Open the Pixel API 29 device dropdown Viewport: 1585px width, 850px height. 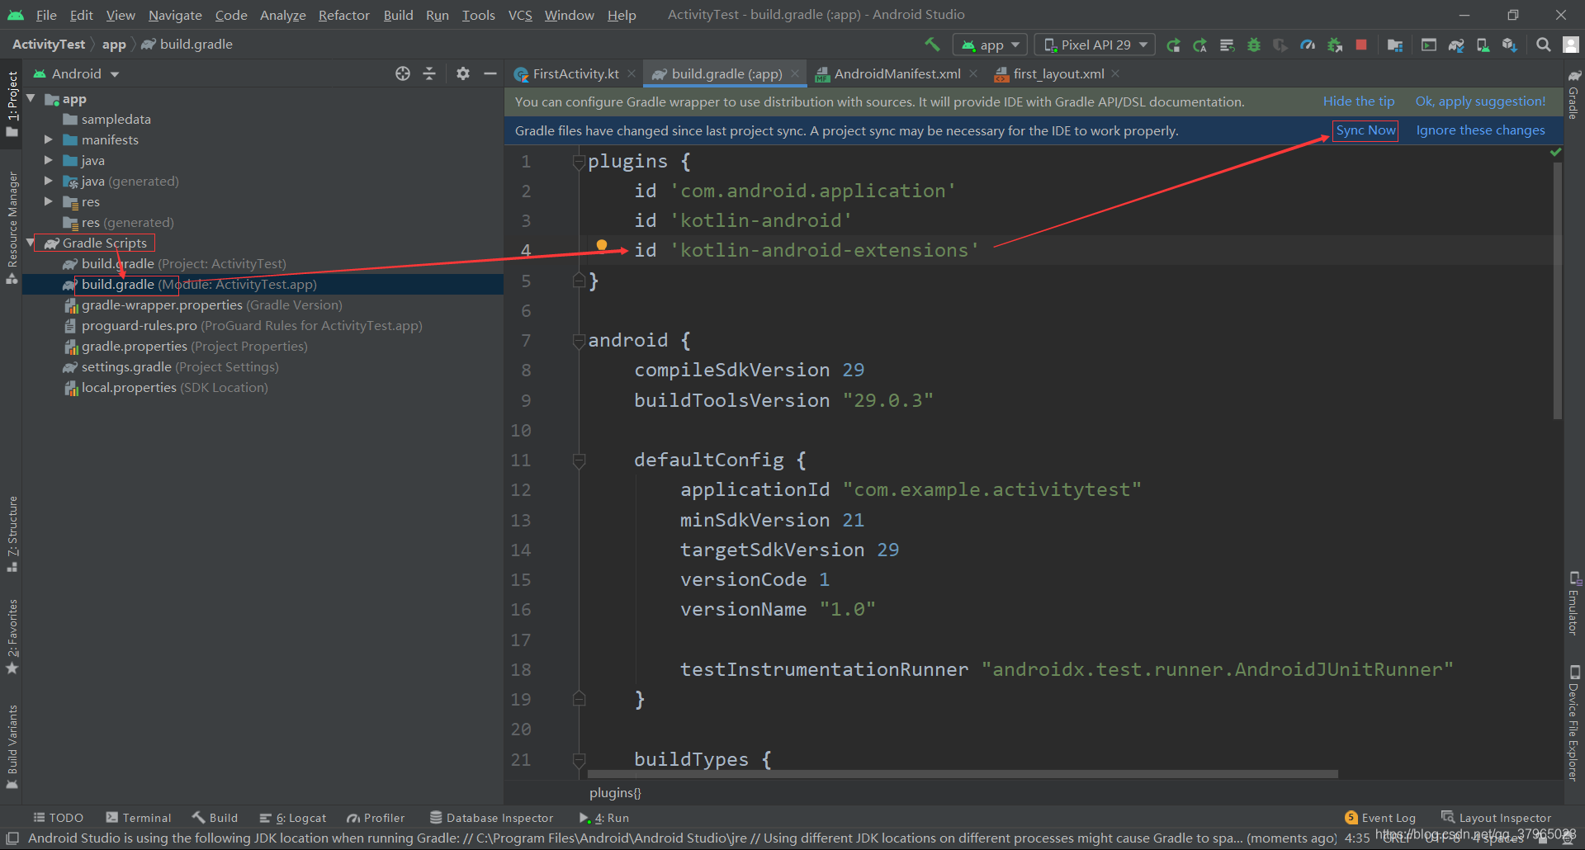pos(1094,45)
